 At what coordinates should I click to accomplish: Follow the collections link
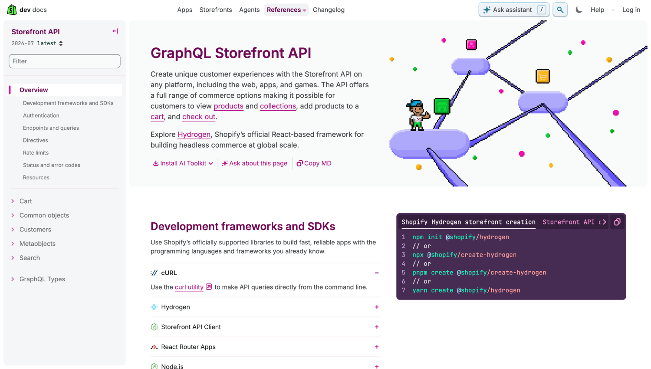tap(278, 106)
